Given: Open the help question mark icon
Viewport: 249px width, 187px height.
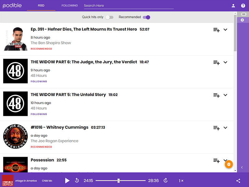Looking at the screenshot, I should pos(243,6).
